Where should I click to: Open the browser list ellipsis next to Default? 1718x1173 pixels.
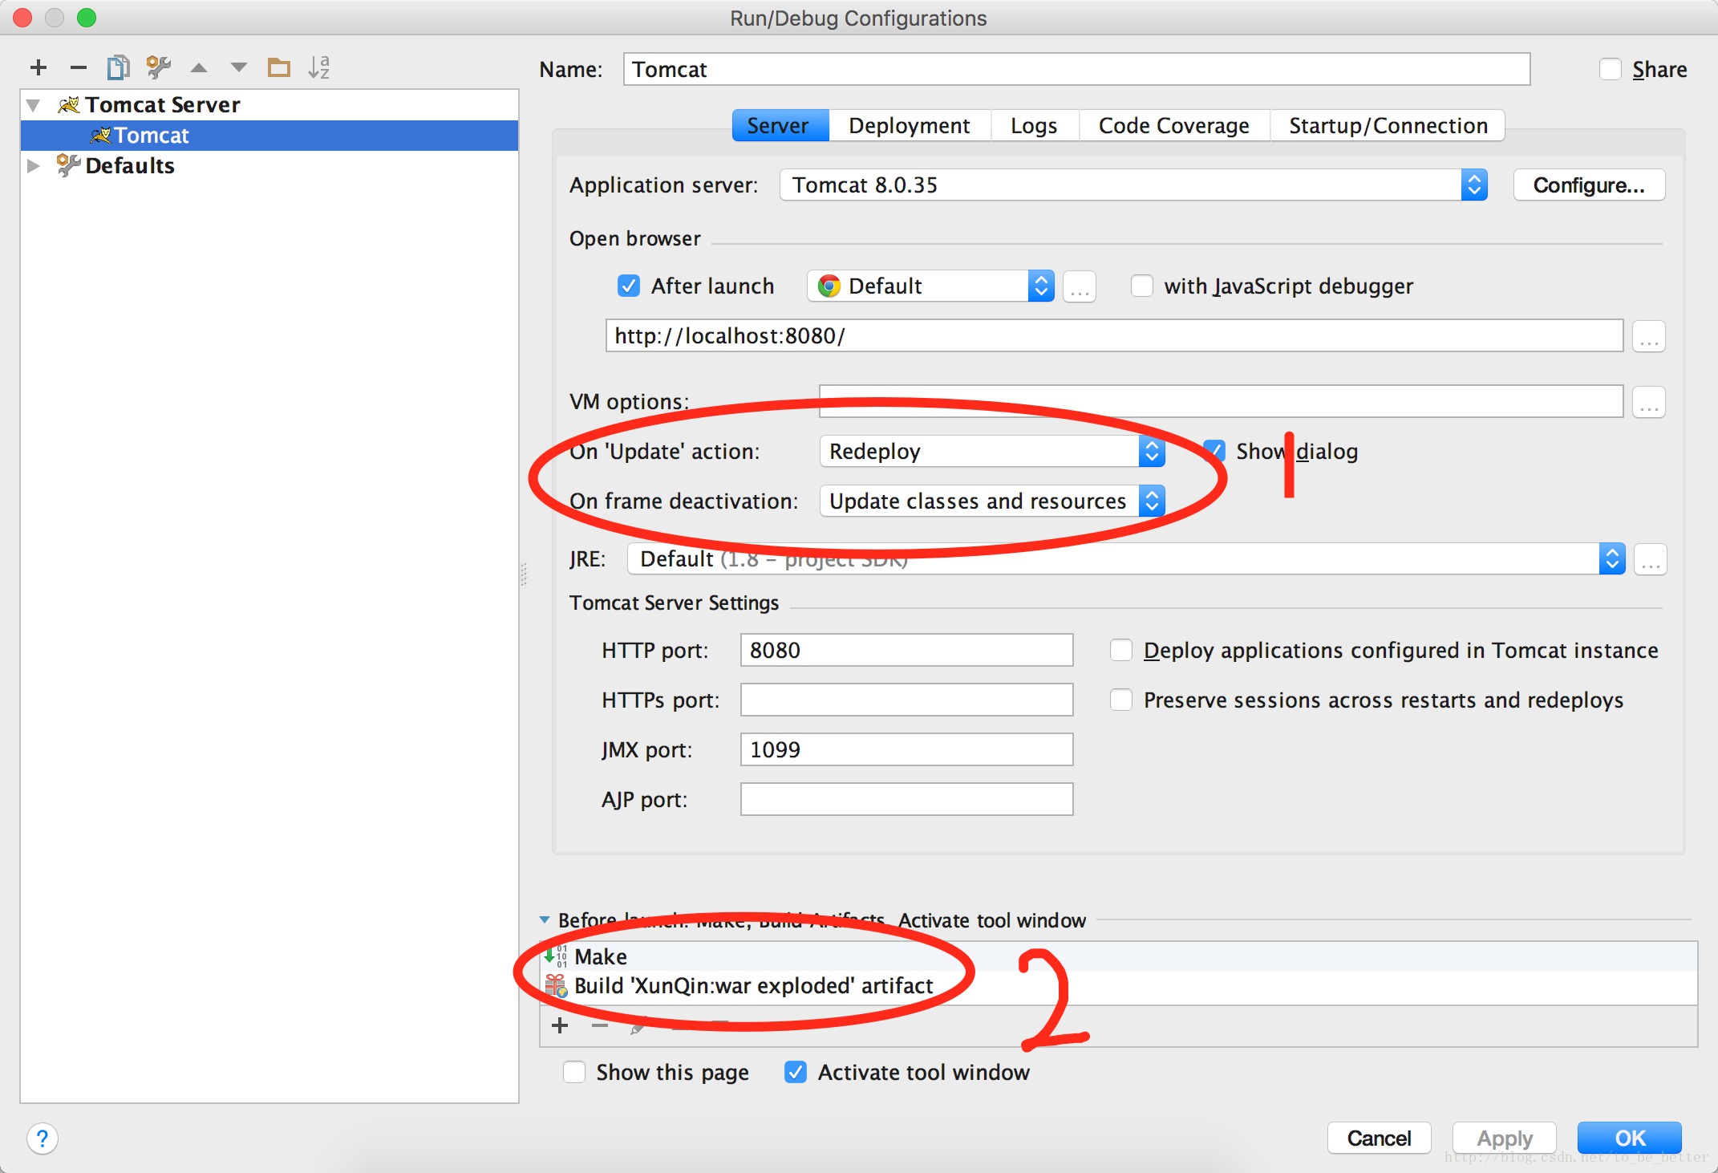tap(1079, 286)
